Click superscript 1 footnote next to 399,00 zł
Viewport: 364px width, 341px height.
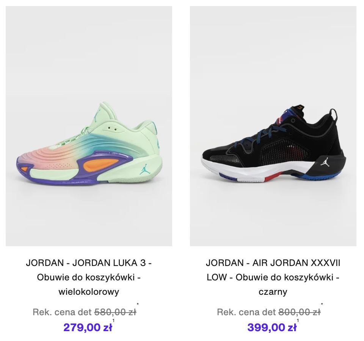[x=298, y=321]
